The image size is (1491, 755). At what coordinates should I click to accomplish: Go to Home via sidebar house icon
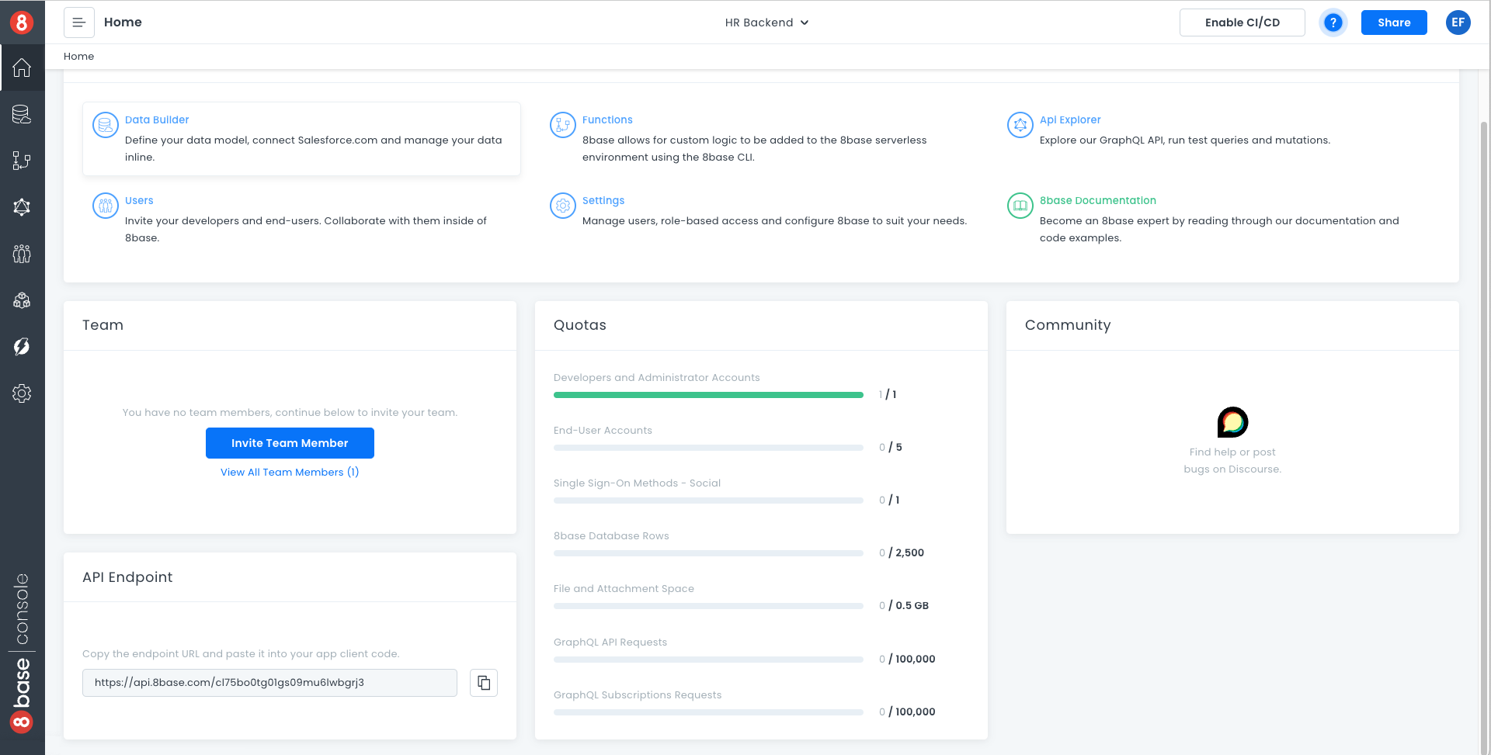coord(22,68)
